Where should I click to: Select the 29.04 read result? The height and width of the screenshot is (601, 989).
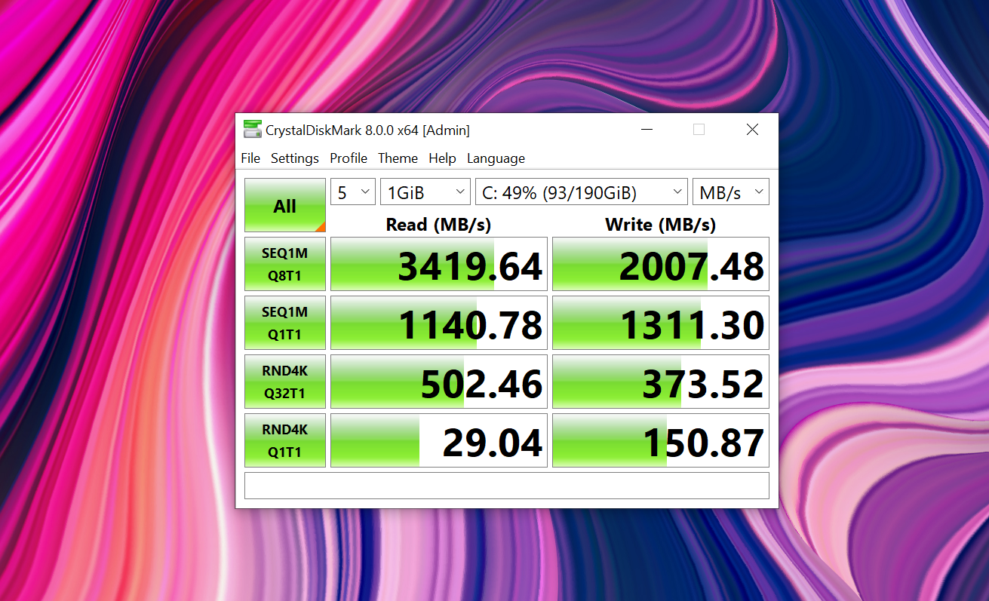click(439, 440)
